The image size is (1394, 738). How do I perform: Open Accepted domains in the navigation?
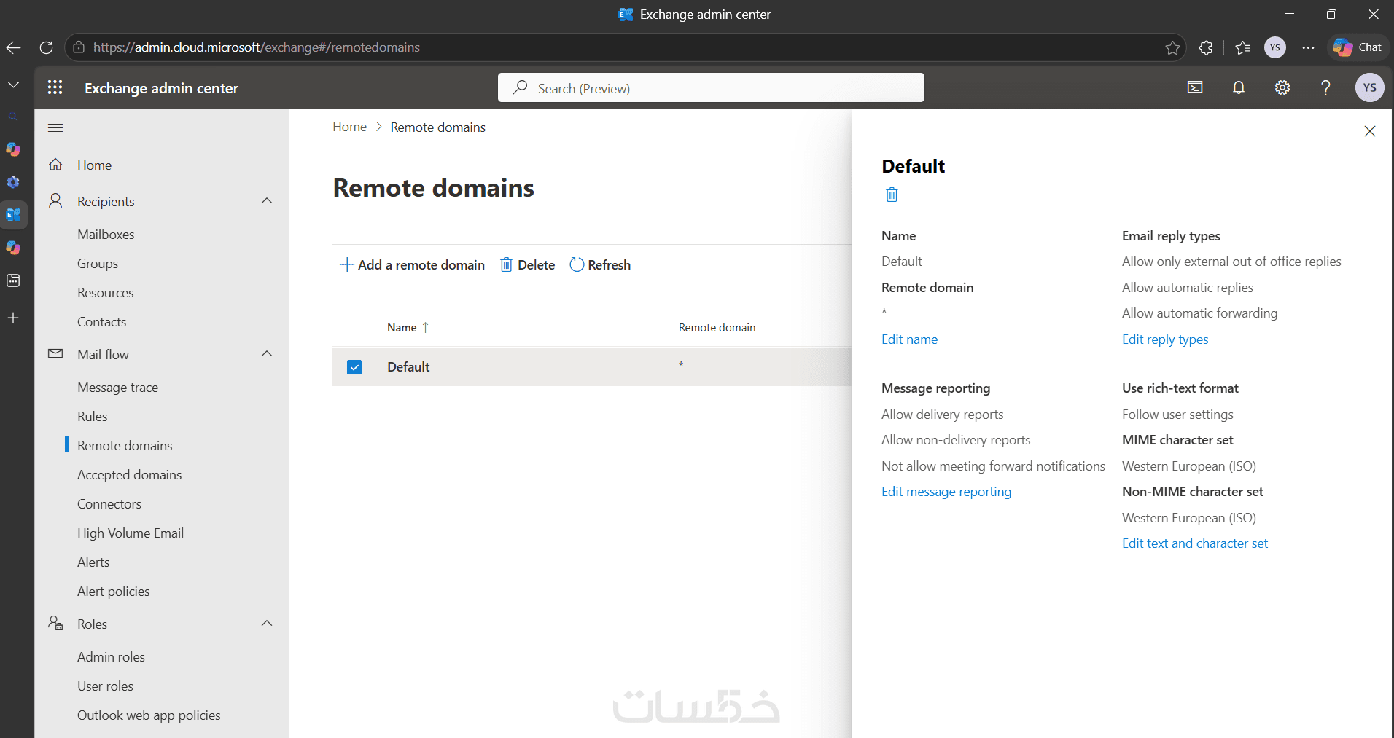pyautogui.click(x=130, y=475)
